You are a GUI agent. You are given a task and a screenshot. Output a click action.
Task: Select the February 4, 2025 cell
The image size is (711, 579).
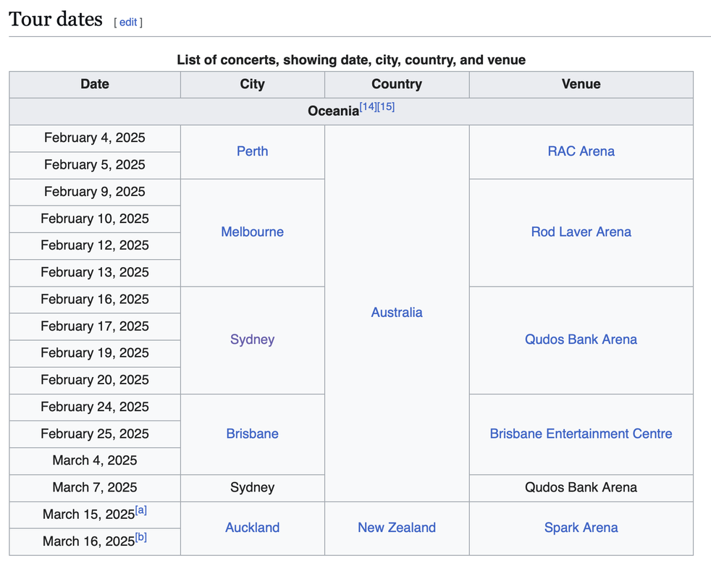(x=95, y=138)
